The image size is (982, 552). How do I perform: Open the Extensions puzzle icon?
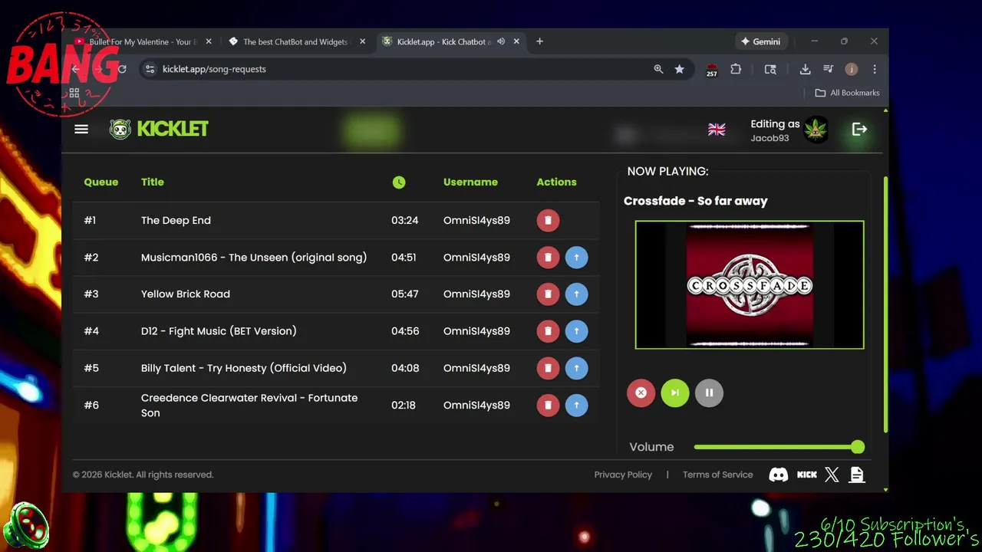736,69
